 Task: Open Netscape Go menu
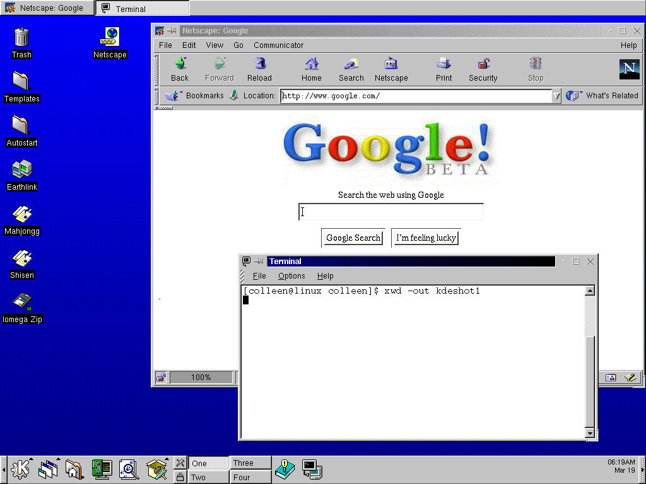pyautogui.click(x=238, y=45)
